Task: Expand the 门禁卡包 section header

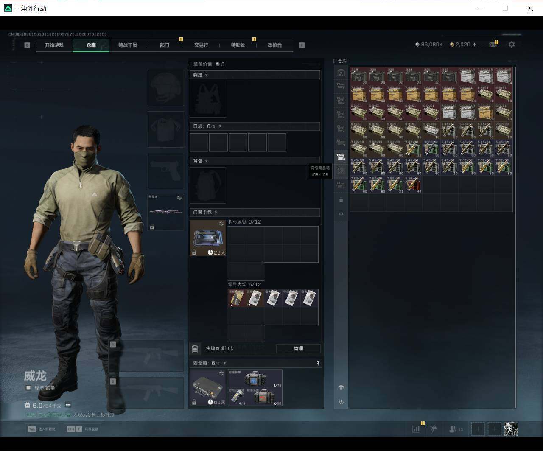Action: 255,212
